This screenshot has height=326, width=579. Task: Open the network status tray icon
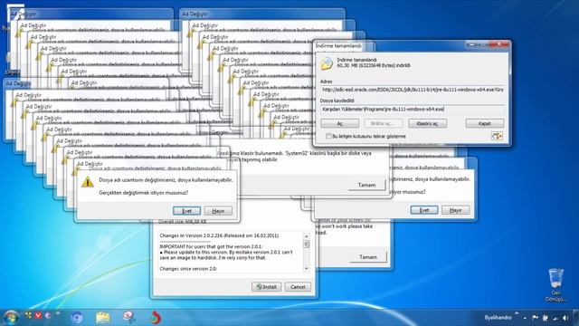555,318
